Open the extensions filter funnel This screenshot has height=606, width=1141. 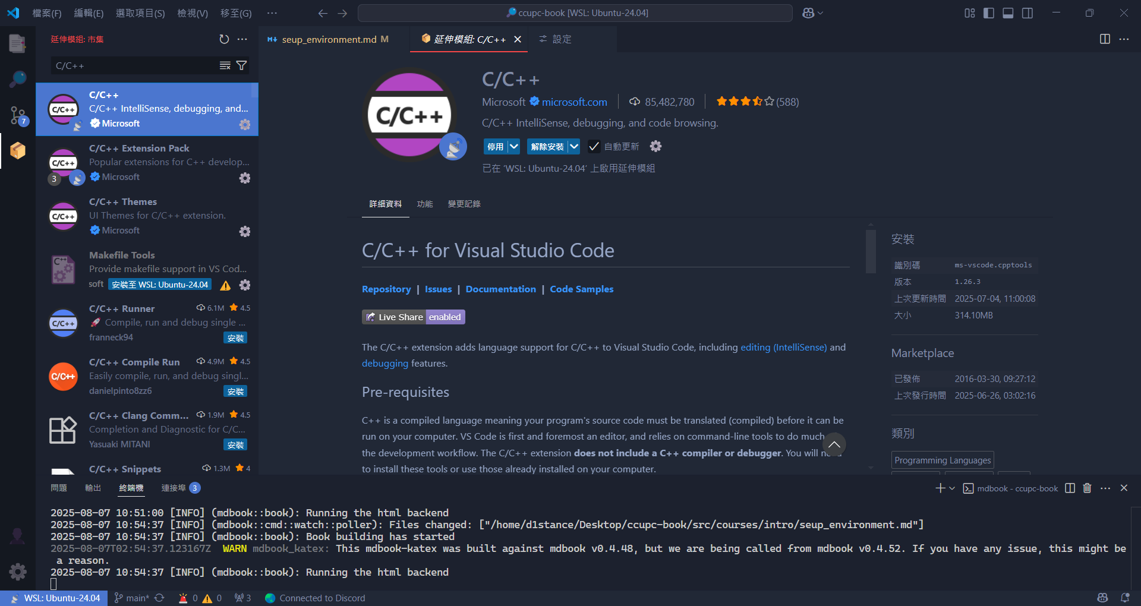[241, 65]
